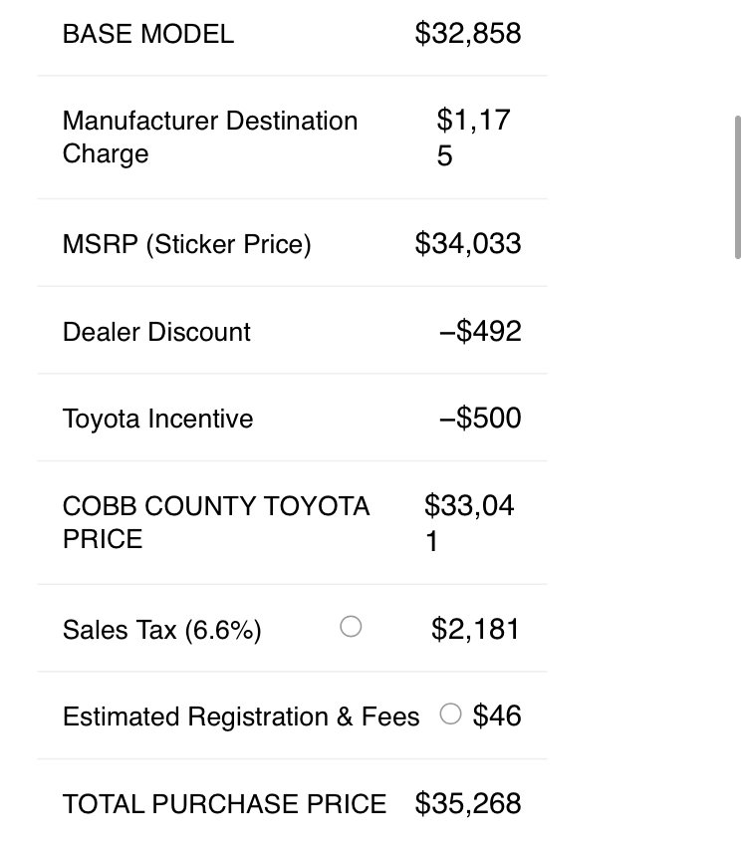Image resolution: width=747 pixels, height=860 pixels.
Task: Select the Dealer Discount row label
Action: point(156,332)
